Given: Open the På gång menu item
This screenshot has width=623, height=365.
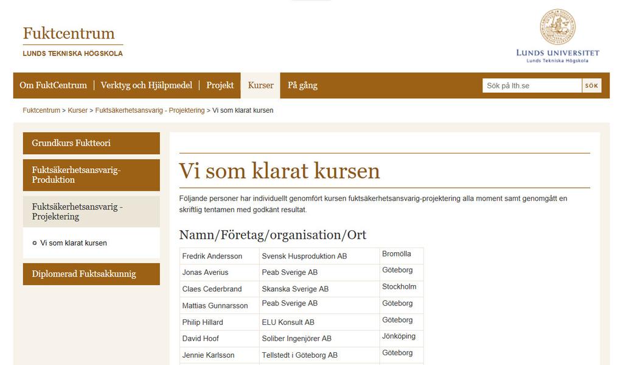Looking at the screenshot, I should point(302,85).
